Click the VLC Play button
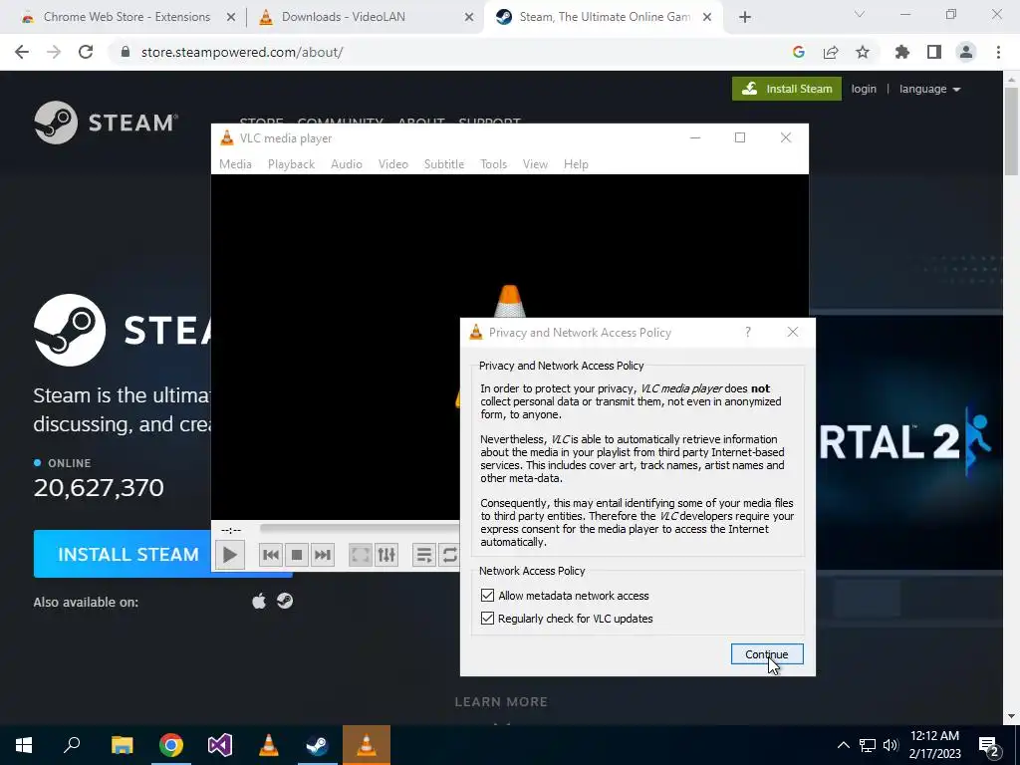 (x=230, y=555)
